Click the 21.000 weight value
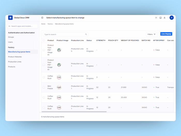 click(124, 87)
